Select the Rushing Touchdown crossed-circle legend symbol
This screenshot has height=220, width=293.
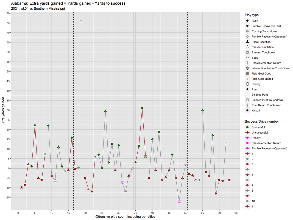coord(247,31)
